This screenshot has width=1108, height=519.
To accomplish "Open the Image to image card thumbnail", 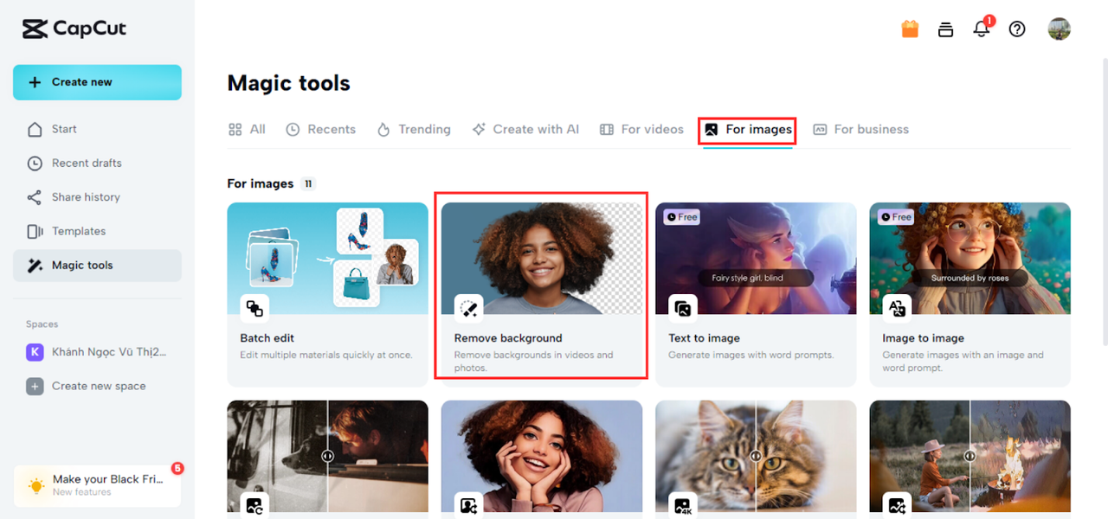I will coord(969,259).
